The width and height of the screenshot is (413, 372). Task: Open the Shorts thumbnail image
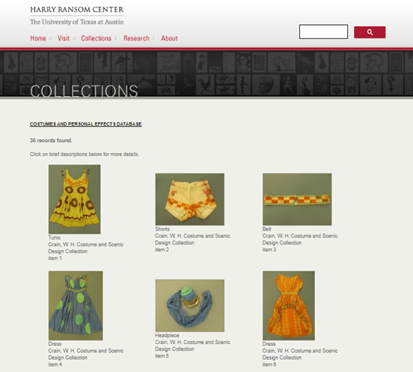pyautogui.click(x=189, y=199)
